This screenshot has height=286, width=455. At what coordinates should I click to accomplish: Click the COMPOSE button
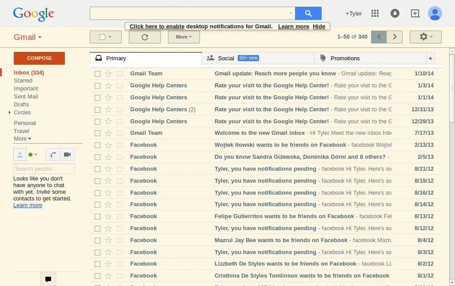[39, 58]
